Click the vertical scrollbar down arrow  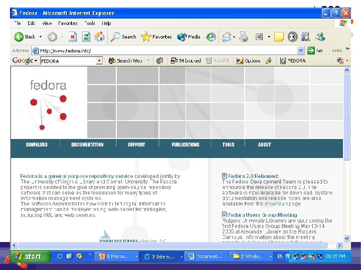[347, 238]
